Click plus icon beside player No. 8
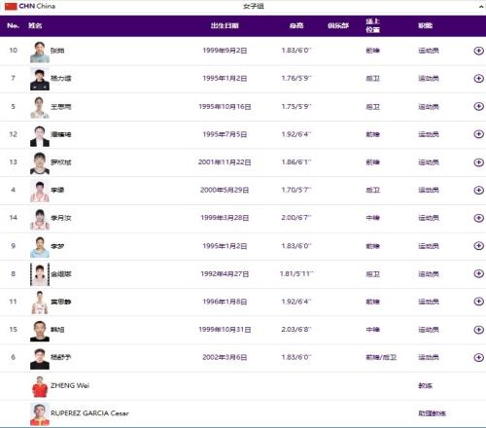The width and height of the screenshot is (486, 428). click(478, 273)
